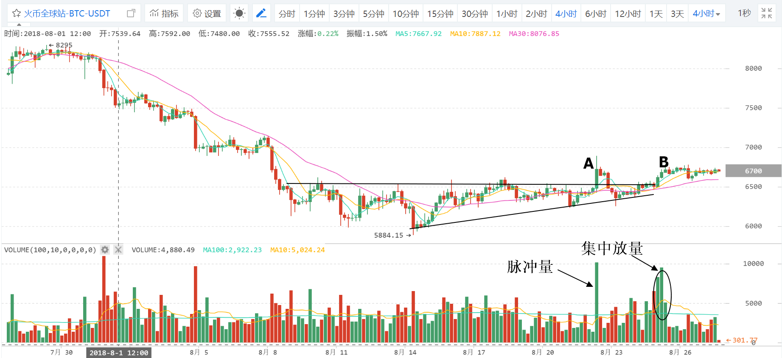782x358 pixels.
Task: Switch to 分时 timeframe
Action: point(287,14)
